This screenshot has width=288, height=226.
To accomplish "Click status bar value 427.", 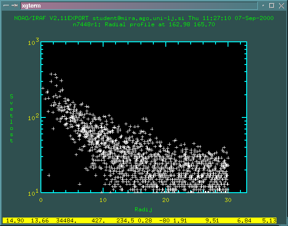I will [98, 220].
